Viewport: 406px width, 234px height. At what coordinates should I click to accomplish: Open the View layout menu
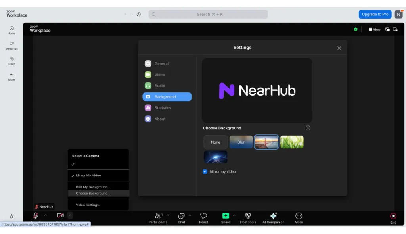click(x=374, y=29)
